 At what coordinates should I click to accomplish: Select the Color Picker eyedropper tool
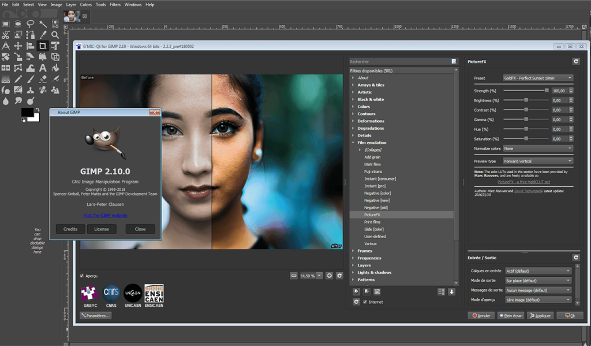(x=43, y=35)
